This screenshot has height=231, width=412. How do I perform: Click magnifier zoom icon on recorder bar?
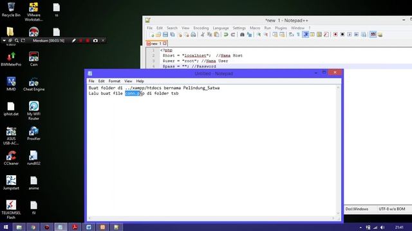tap(17, 40)
